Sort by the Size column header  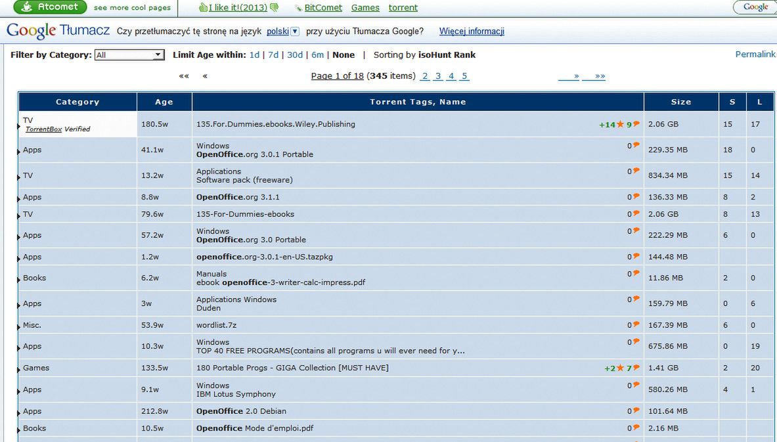681,102
